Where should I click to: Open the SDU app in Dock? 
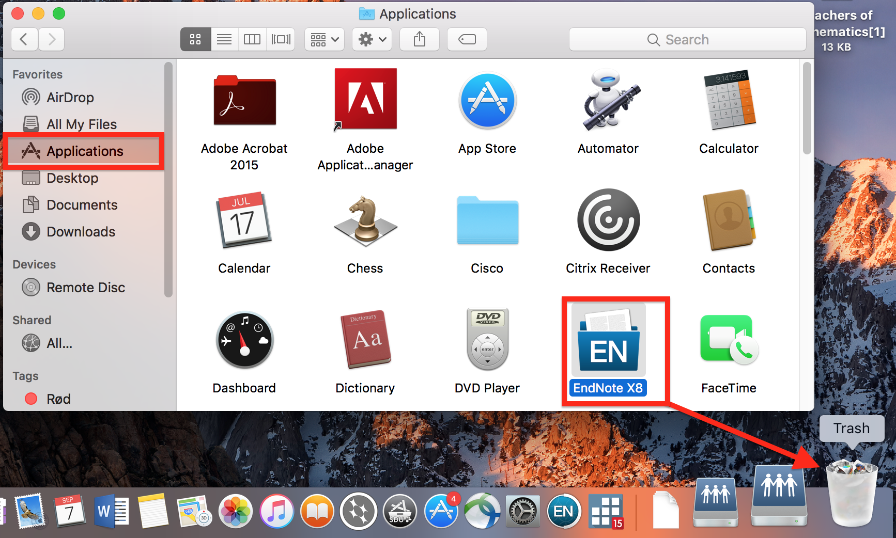point(400,512)
